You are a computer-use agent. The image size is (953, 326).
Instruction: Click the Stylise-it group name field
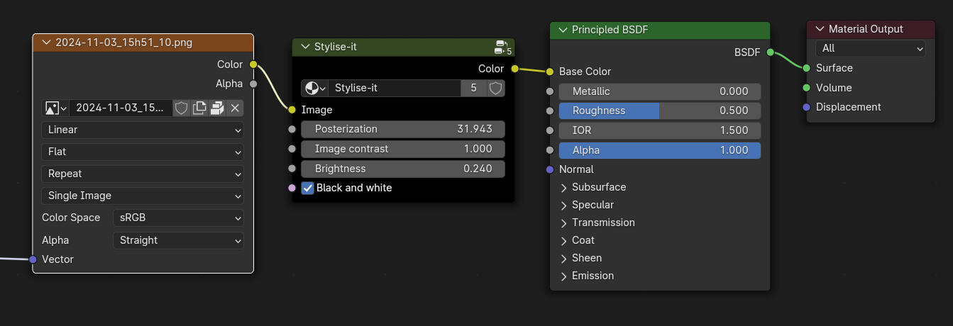point(394,88)
